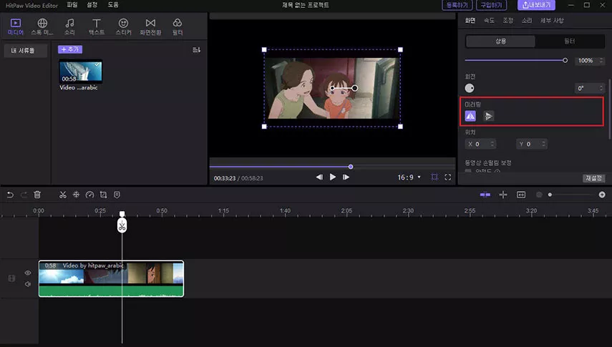Enter fullscreen preview mode
This screenshot has height=347, width=612.
click(x=447, y=177)
